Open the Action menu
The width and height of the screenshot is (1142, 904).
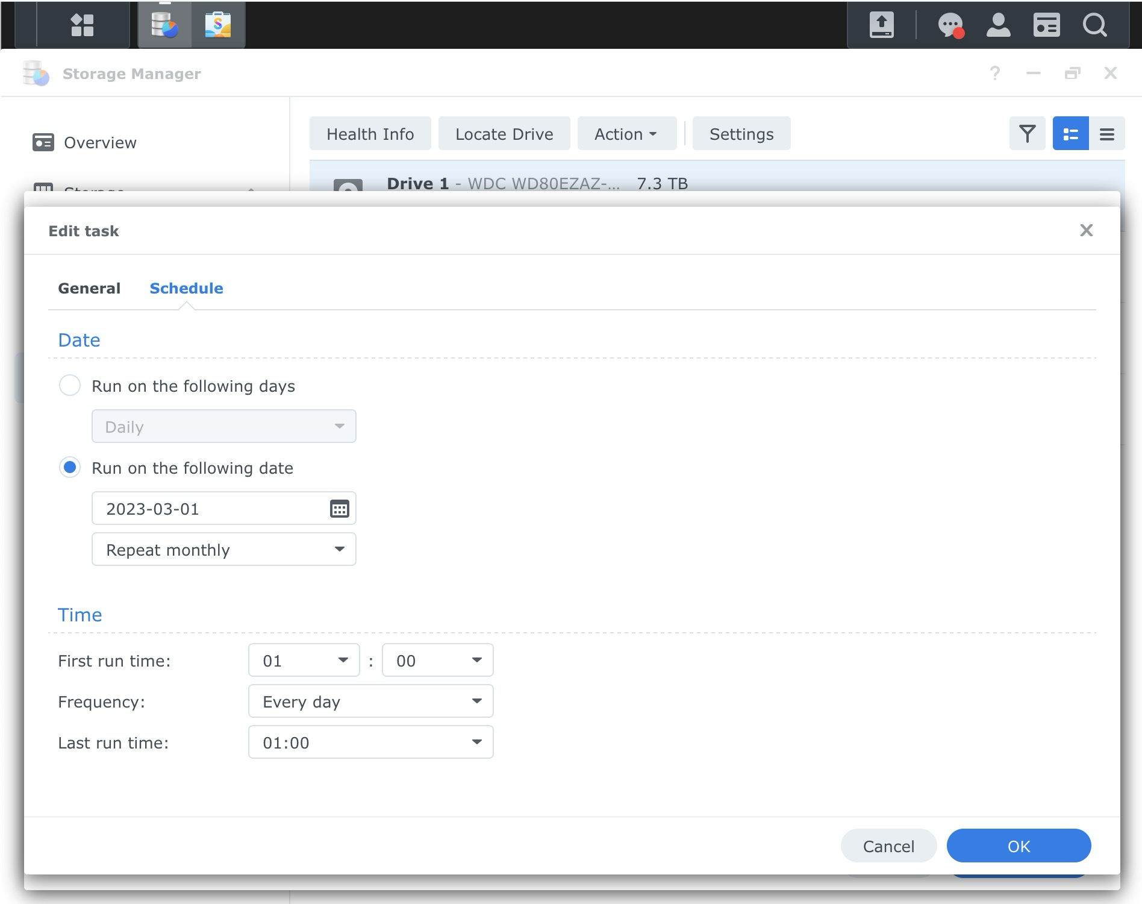(x=626, y=133)
